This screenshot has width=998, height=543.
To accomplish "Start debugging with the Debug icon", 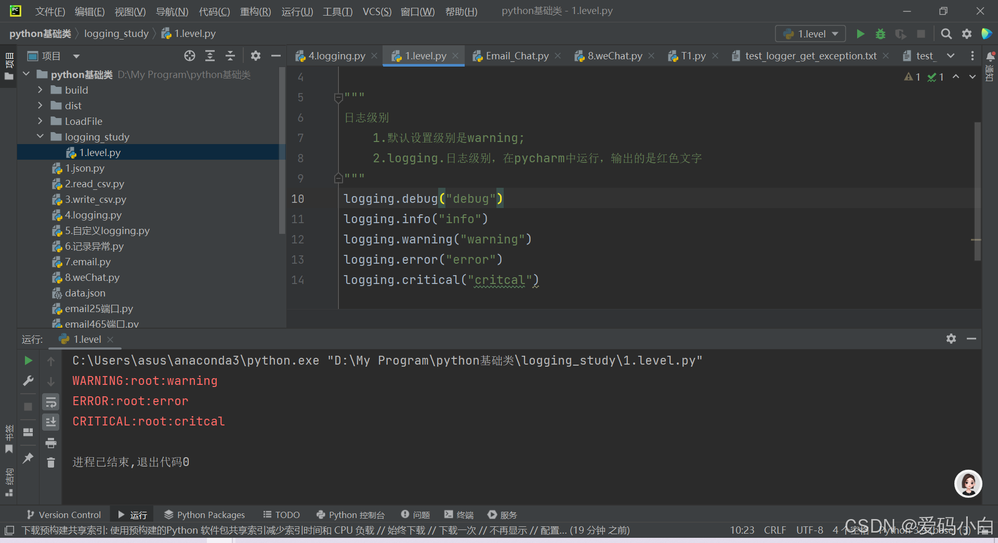I will [x=881, y=33].
